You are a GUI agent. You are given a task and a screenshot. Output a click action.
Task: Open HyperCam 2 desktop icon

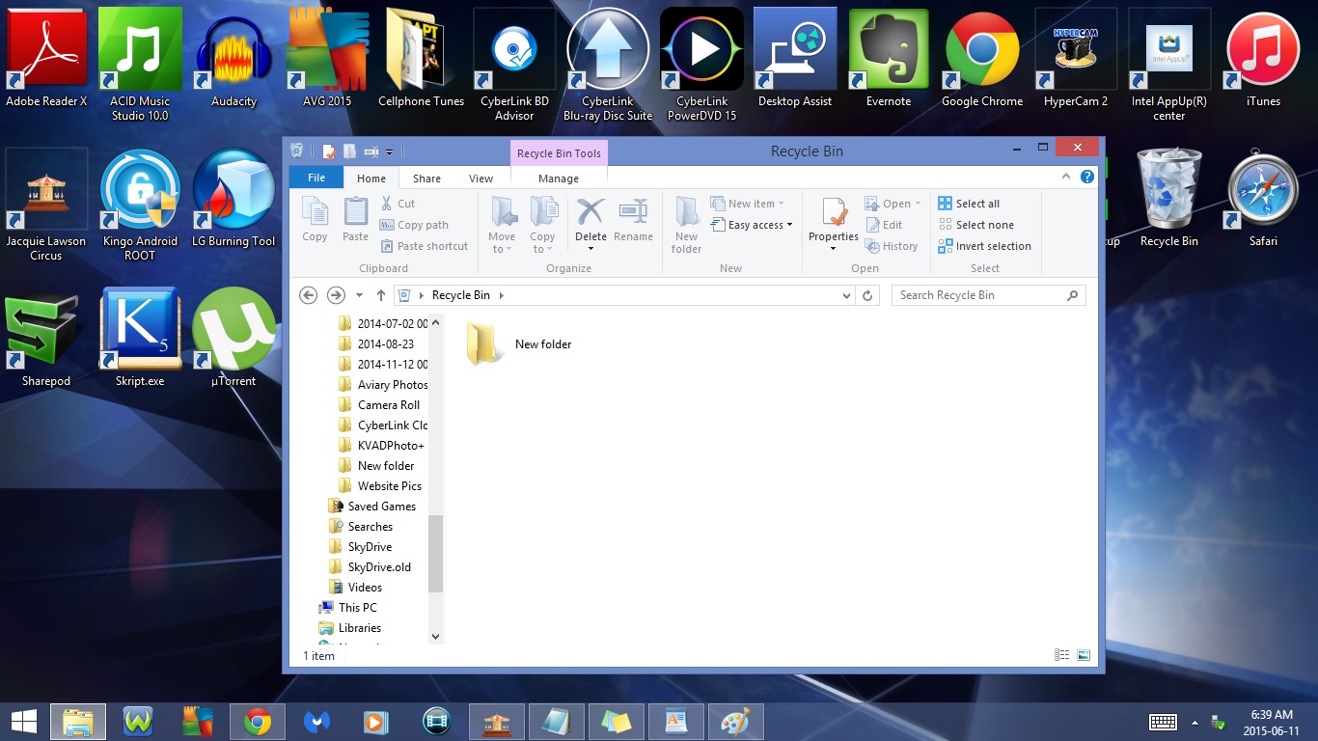[1076, 58]
